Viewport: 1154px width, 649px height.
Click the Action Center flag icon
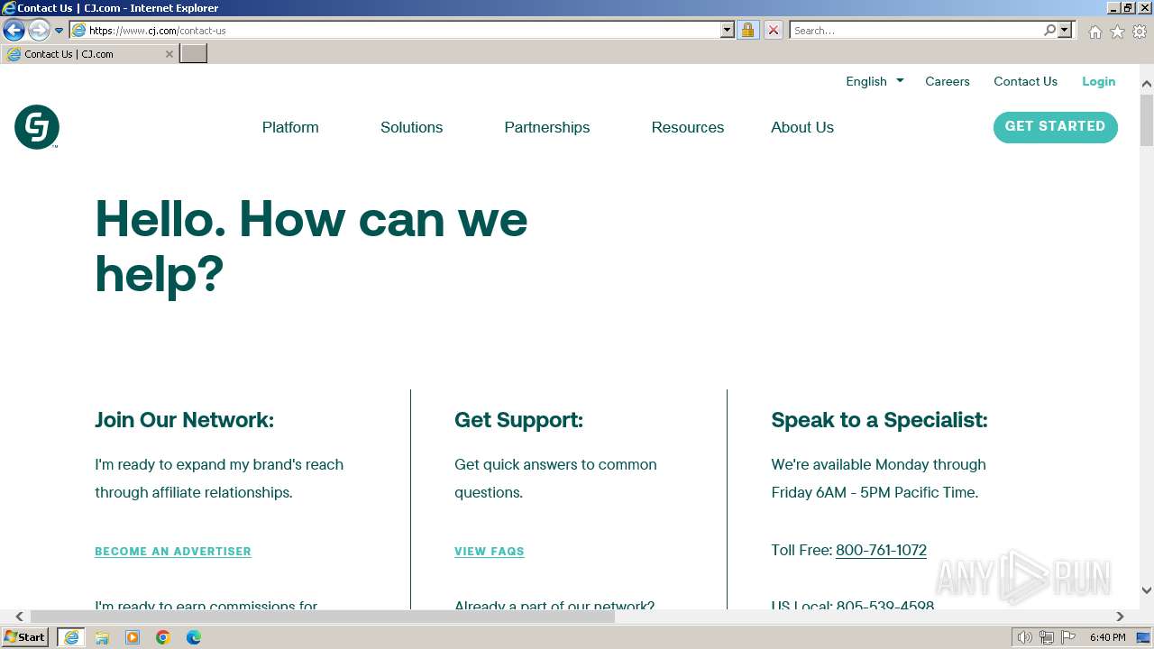pos(1068,637)
